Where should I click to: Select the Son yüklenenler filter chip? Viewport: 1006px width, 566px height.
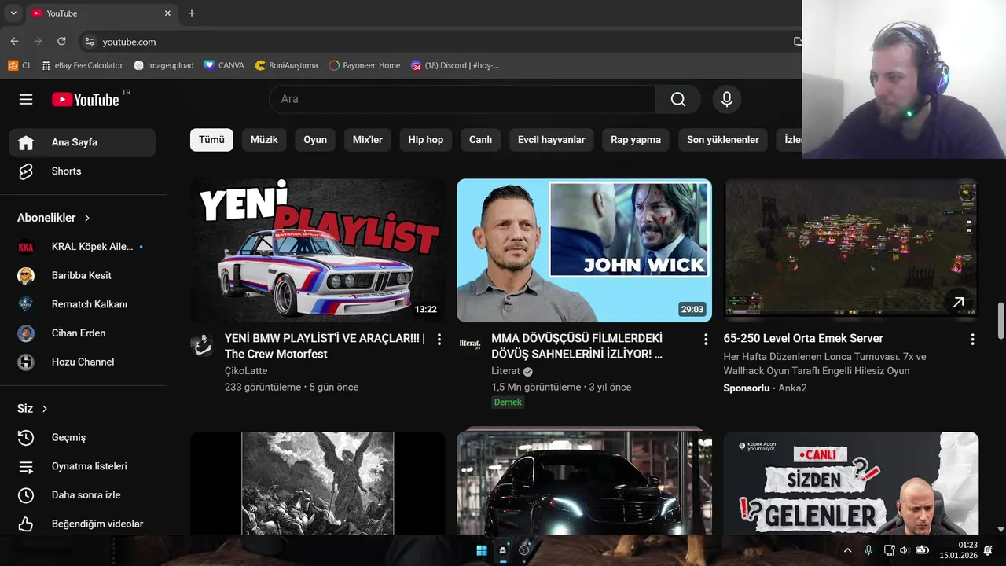tap(723, 140)
